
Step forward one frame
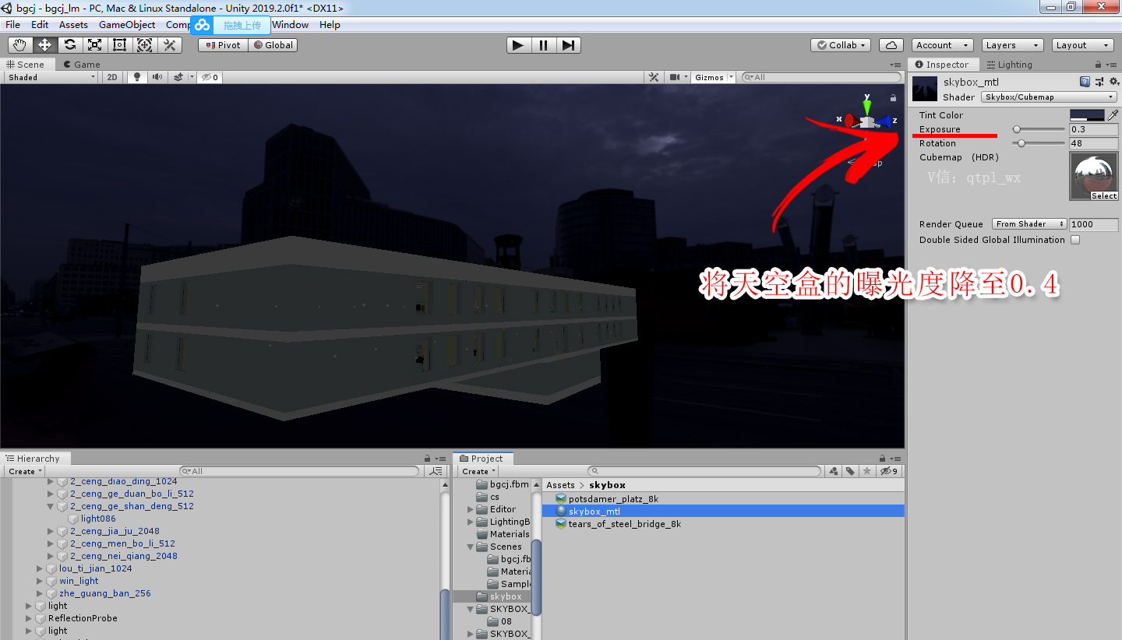click(568, 45)
